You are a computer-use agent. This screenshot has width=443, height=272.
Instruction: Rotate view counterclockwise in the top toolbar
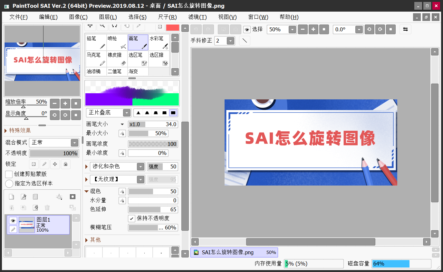click(369, 29)
